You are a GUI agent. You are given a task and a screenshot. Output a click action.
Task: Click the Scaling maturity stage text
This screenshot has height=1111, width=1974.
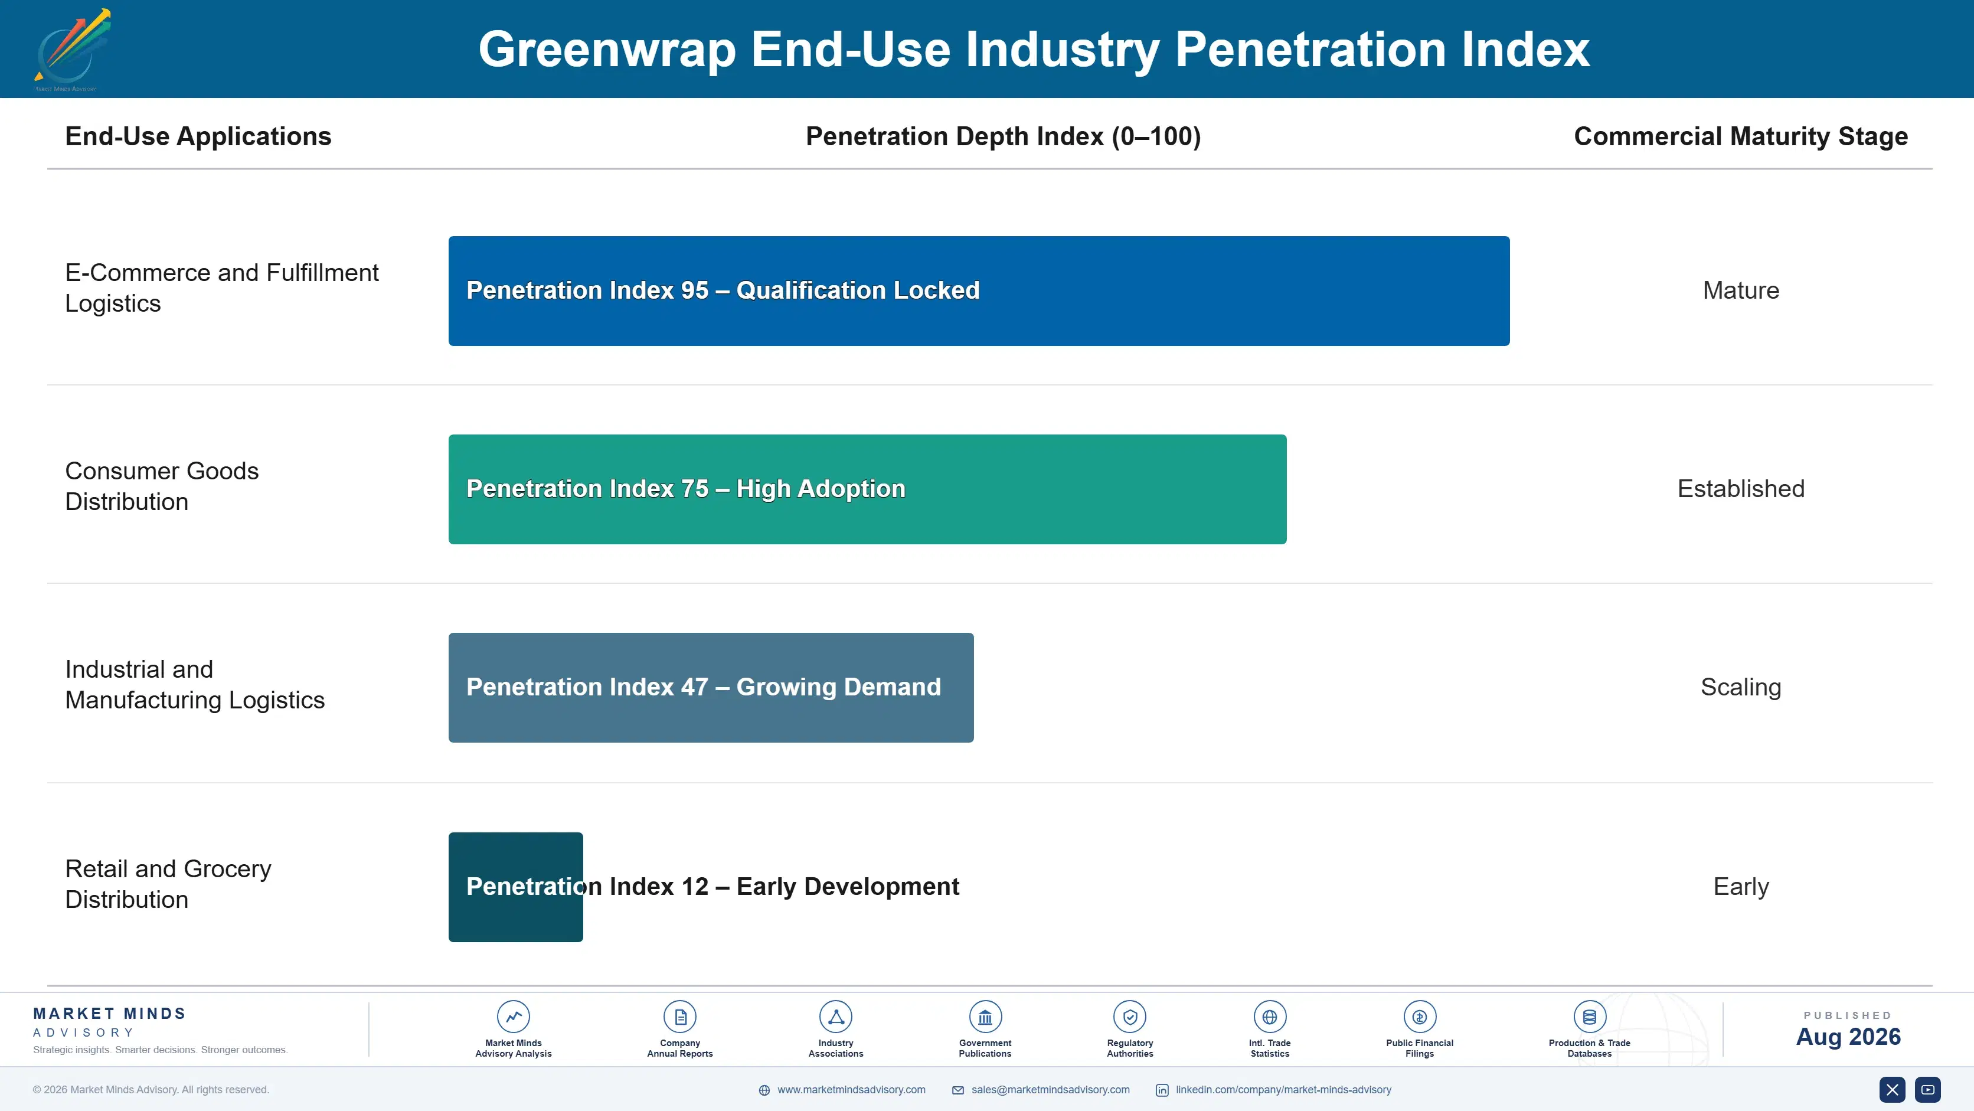click(x=1740, y=687)
